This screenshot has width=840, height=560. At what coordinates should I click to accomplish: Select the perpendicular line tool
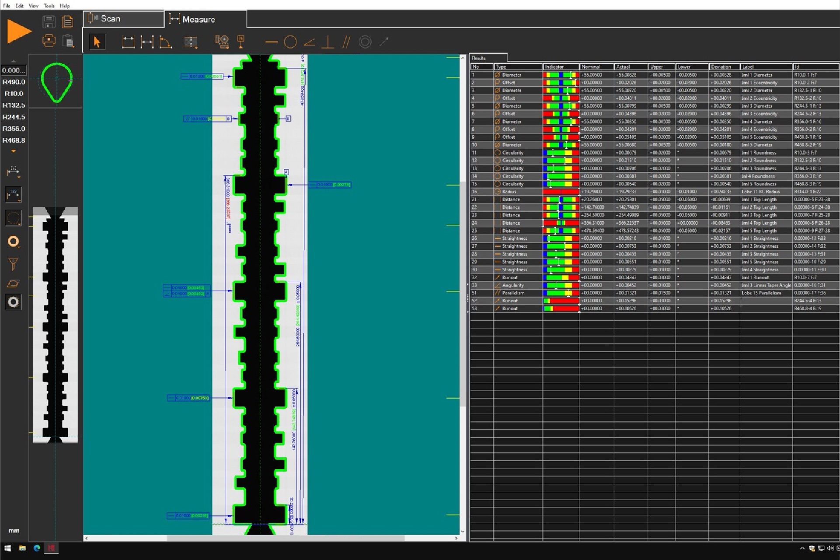pos(324,41)
